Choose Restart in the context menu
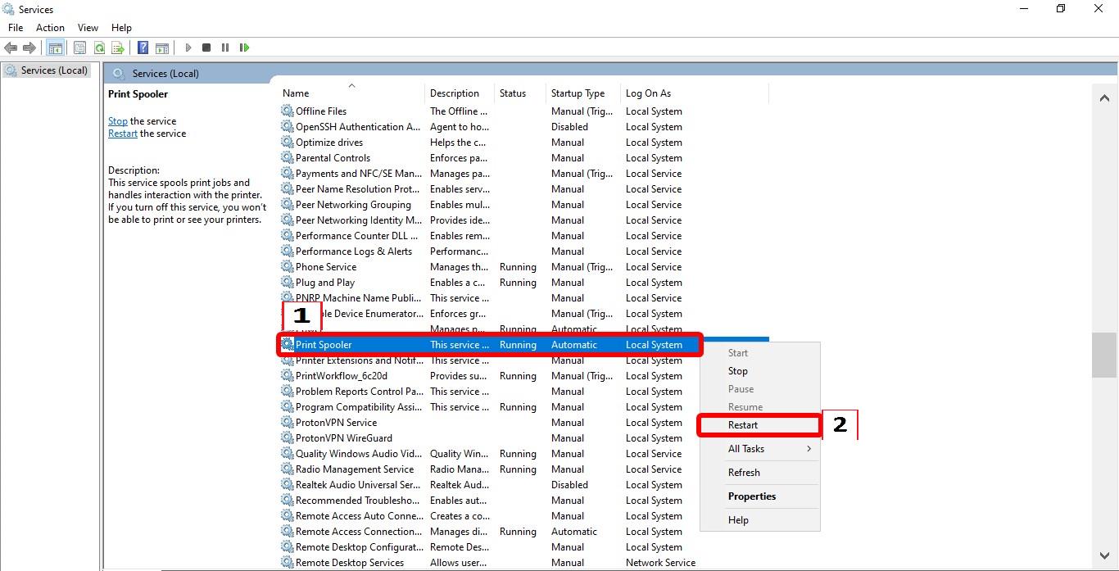The image size is (1119, 571). coord(759,425)
